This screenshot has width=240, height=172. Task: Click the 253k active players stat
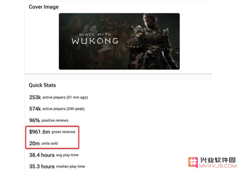coord(58,97)
